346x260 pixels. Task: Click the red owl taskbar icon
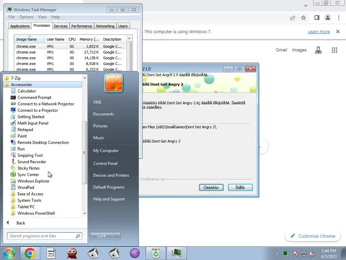click(72, 253)
